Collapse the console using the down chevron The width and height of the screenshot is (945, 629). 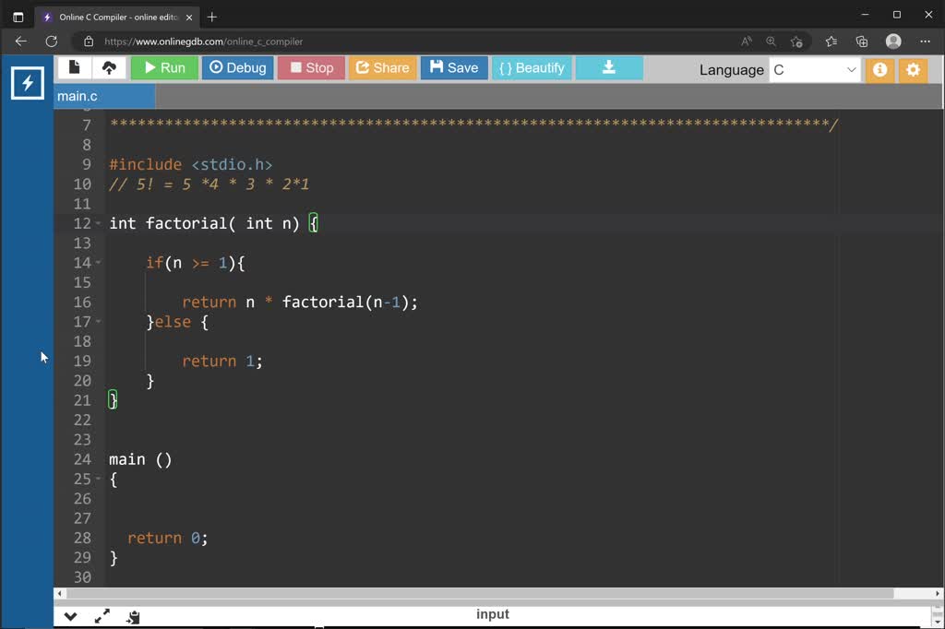[70, 615]
